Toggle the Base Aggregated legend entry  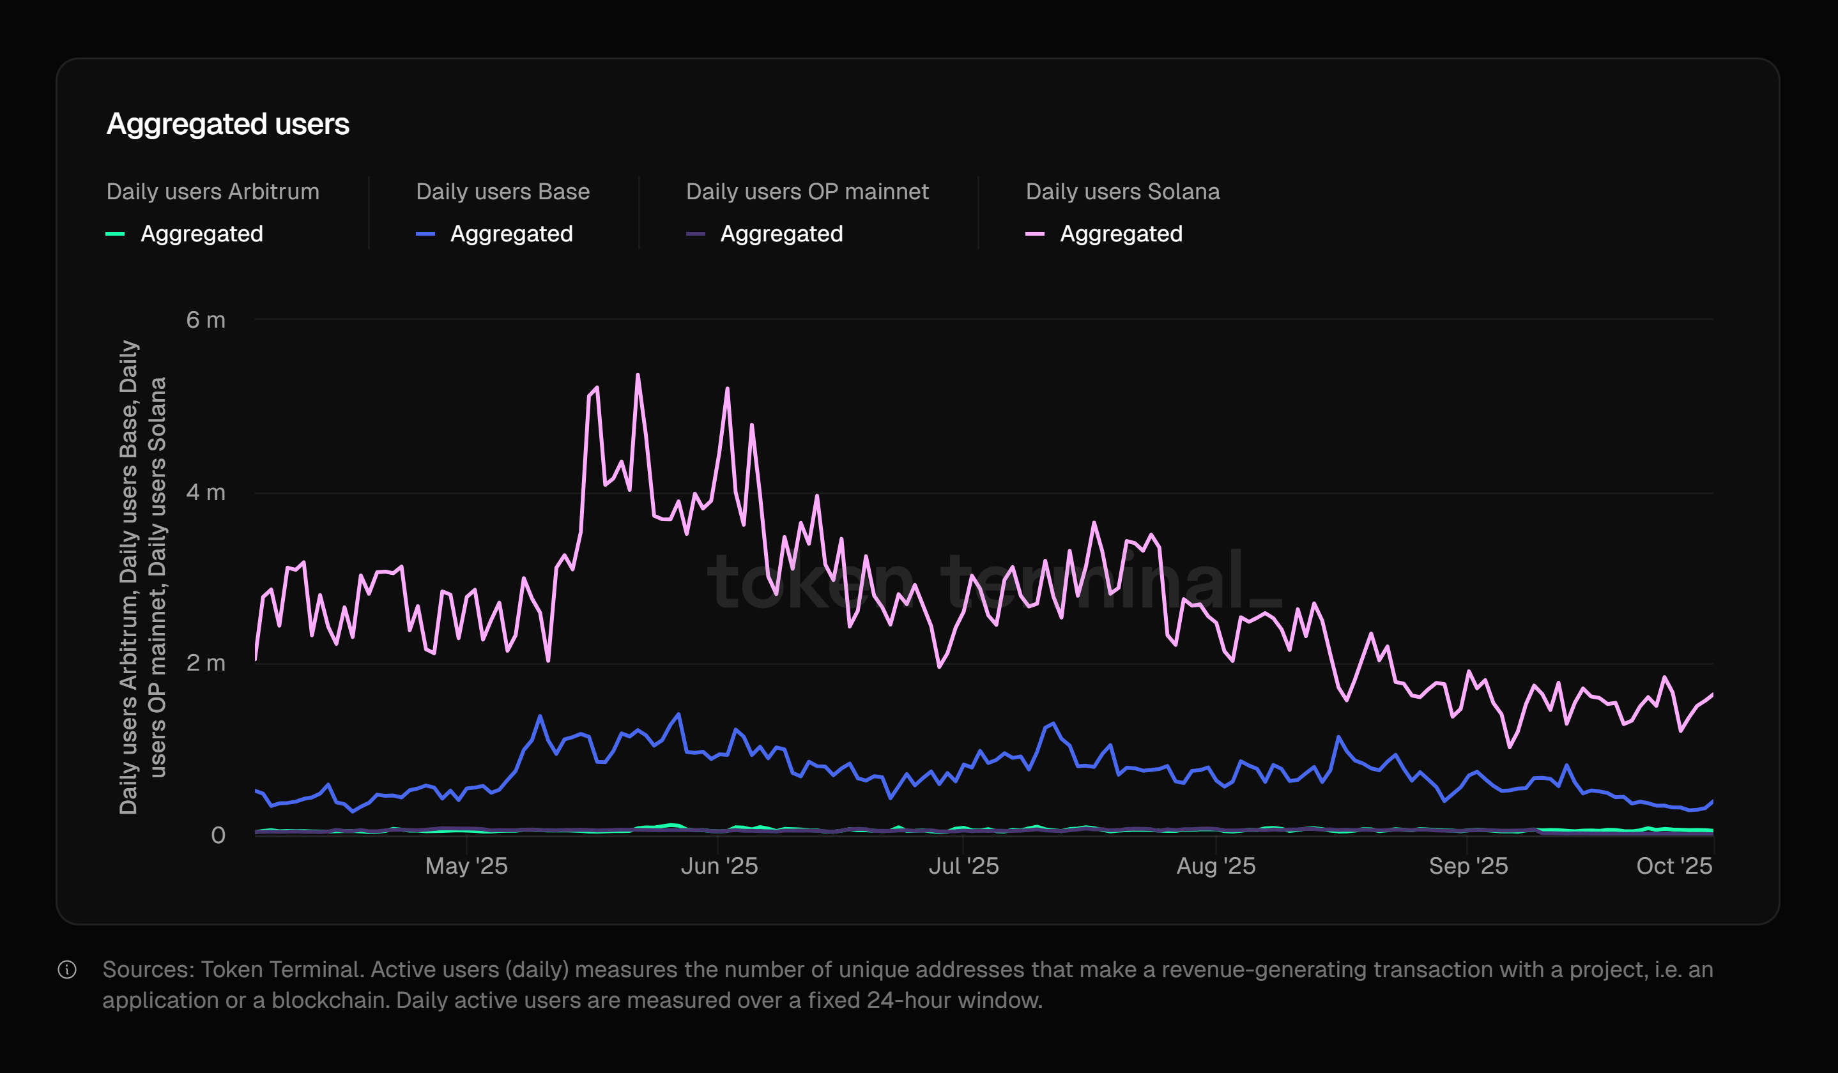tap(511, 234)
